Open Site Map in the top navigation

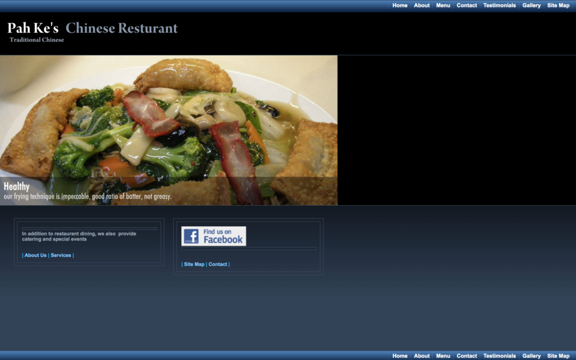tap(559, 6)
